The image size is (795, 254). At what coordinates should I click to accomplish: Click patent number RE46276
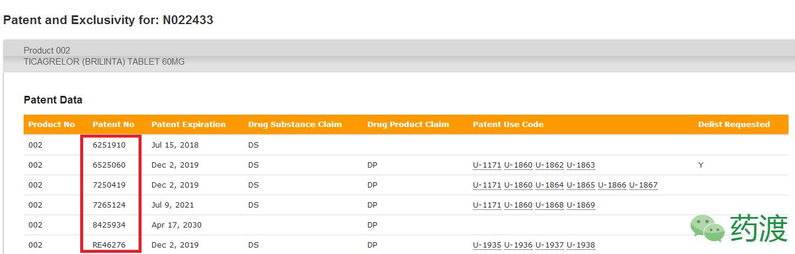109,245
